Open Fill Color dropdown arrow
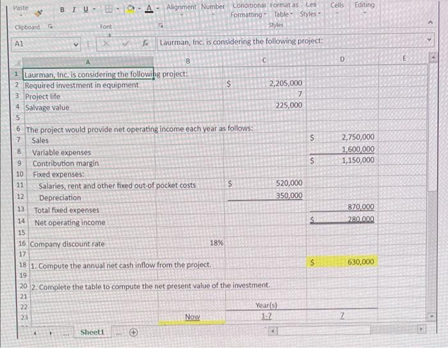 pos(140,9)
